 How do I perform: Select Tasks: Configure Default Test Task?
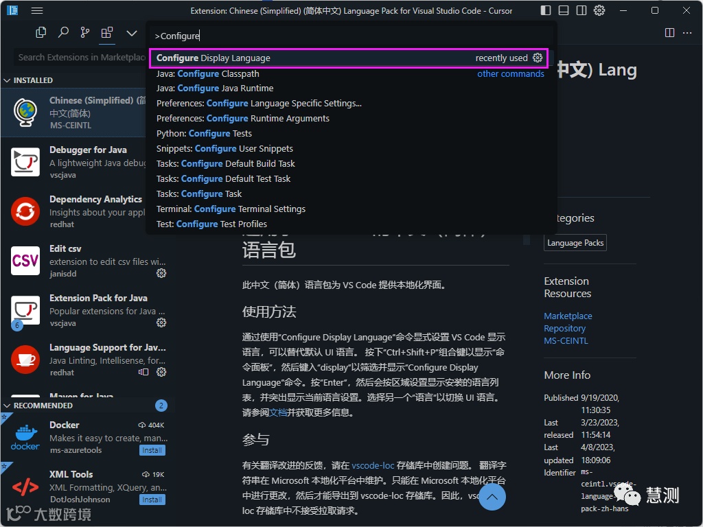[351, 179]
